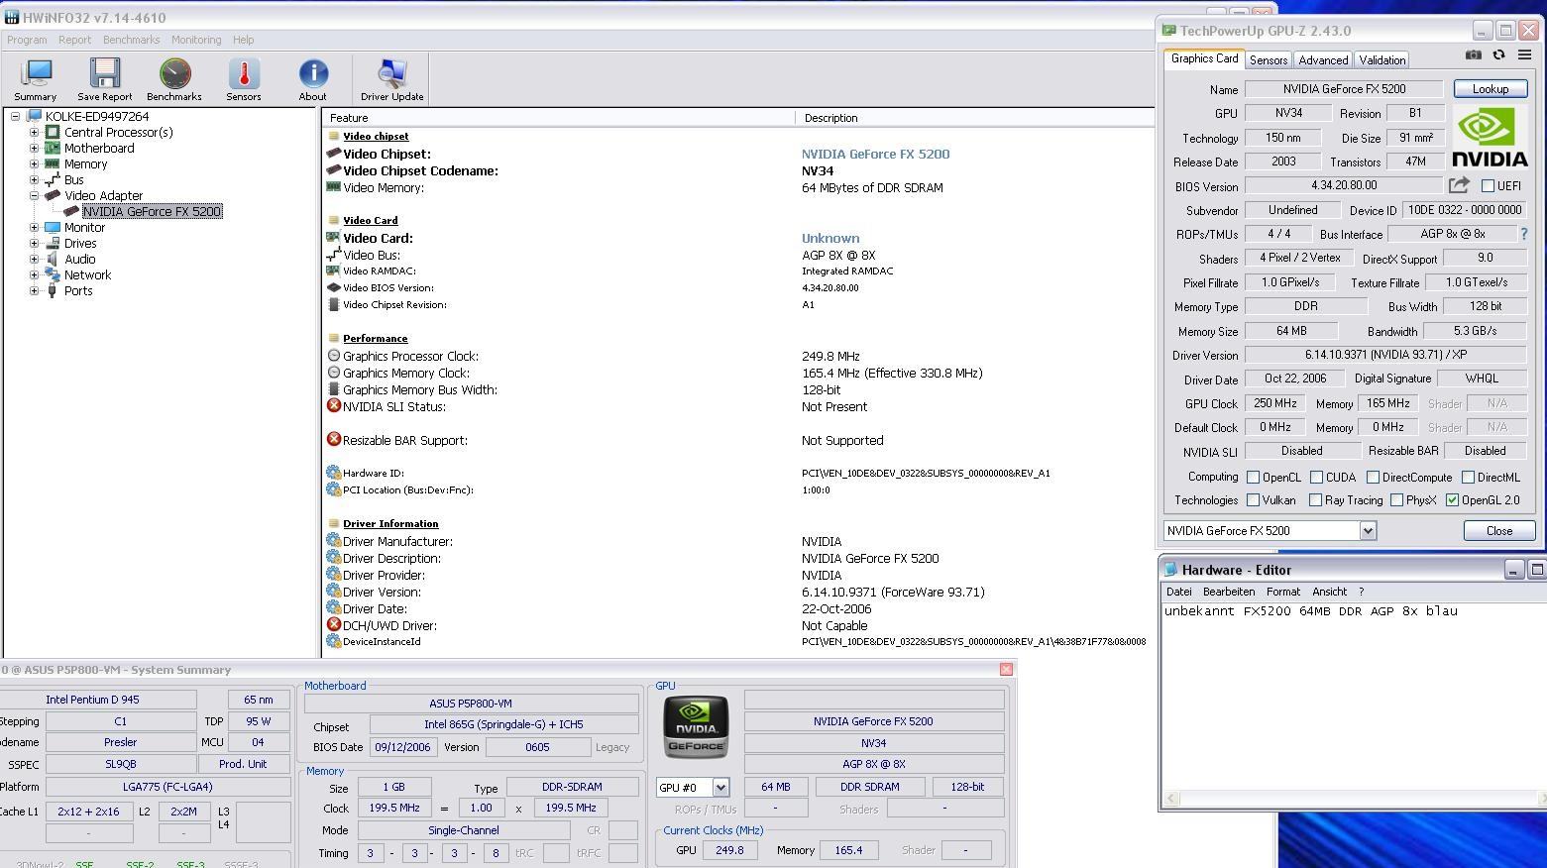
Task: Open the Benchmarks gauge icon
Action: tap(174, 79)
